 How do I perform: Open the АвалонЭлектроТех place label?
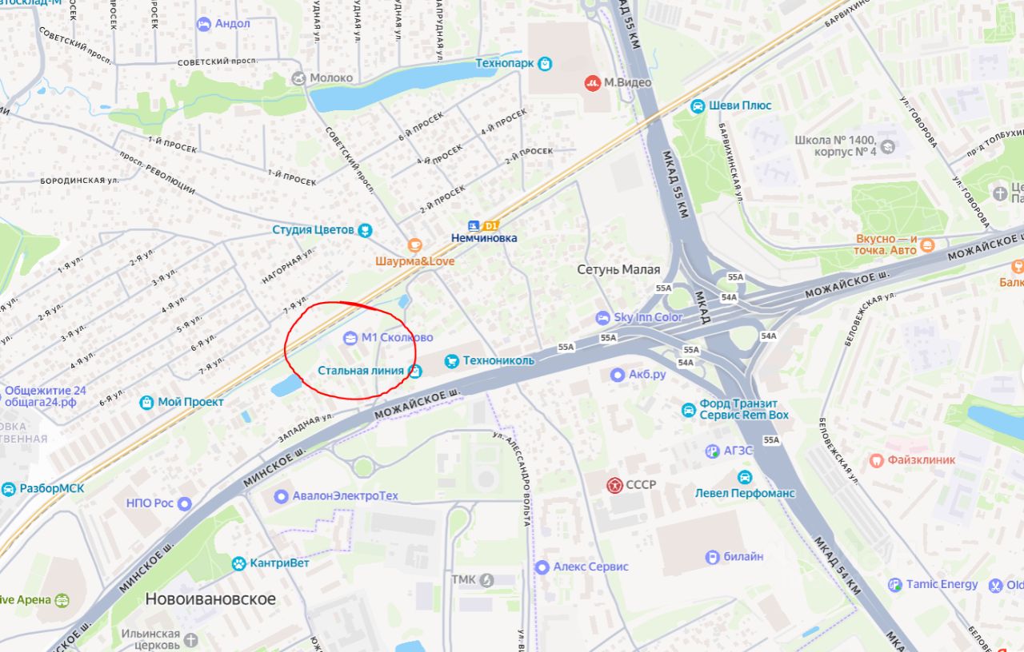click(x=345, y=496)
